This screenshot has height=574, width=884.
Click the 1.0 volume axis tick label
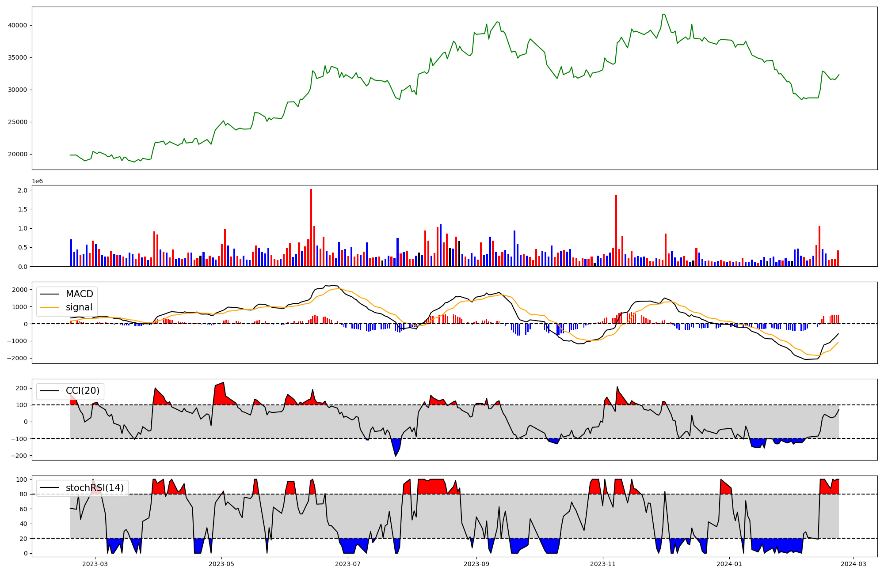23,228
